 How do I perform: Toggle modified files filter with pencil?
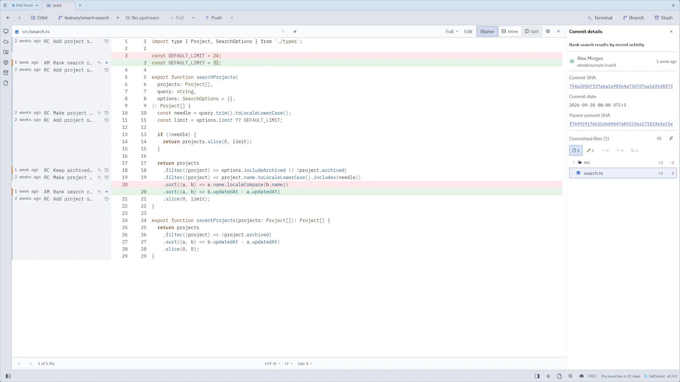point(590,151)
